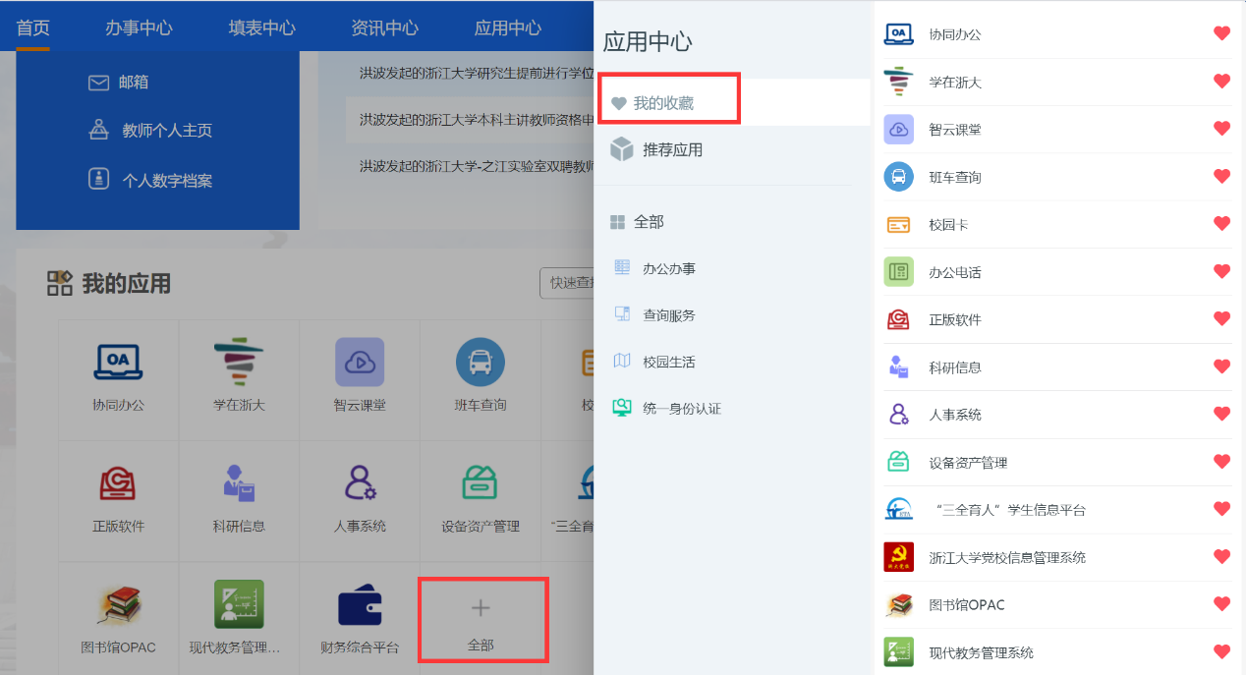Open 浙江大学研究生提前进行学位 notice
This screenshot has height=675, width=1246.
[x=477, y=73]
